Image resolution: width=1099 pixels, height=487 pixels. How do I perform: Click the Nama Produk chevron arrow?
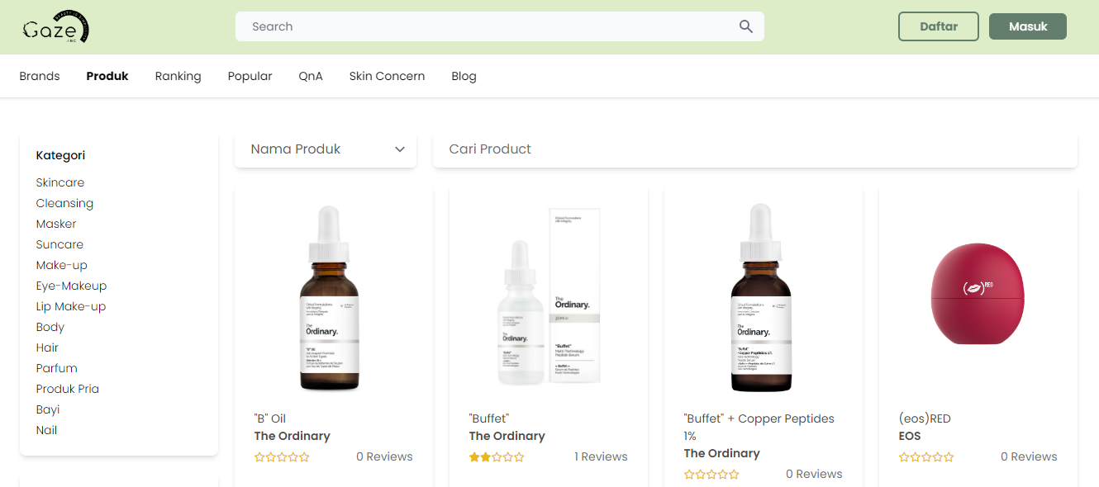point(400,149)
